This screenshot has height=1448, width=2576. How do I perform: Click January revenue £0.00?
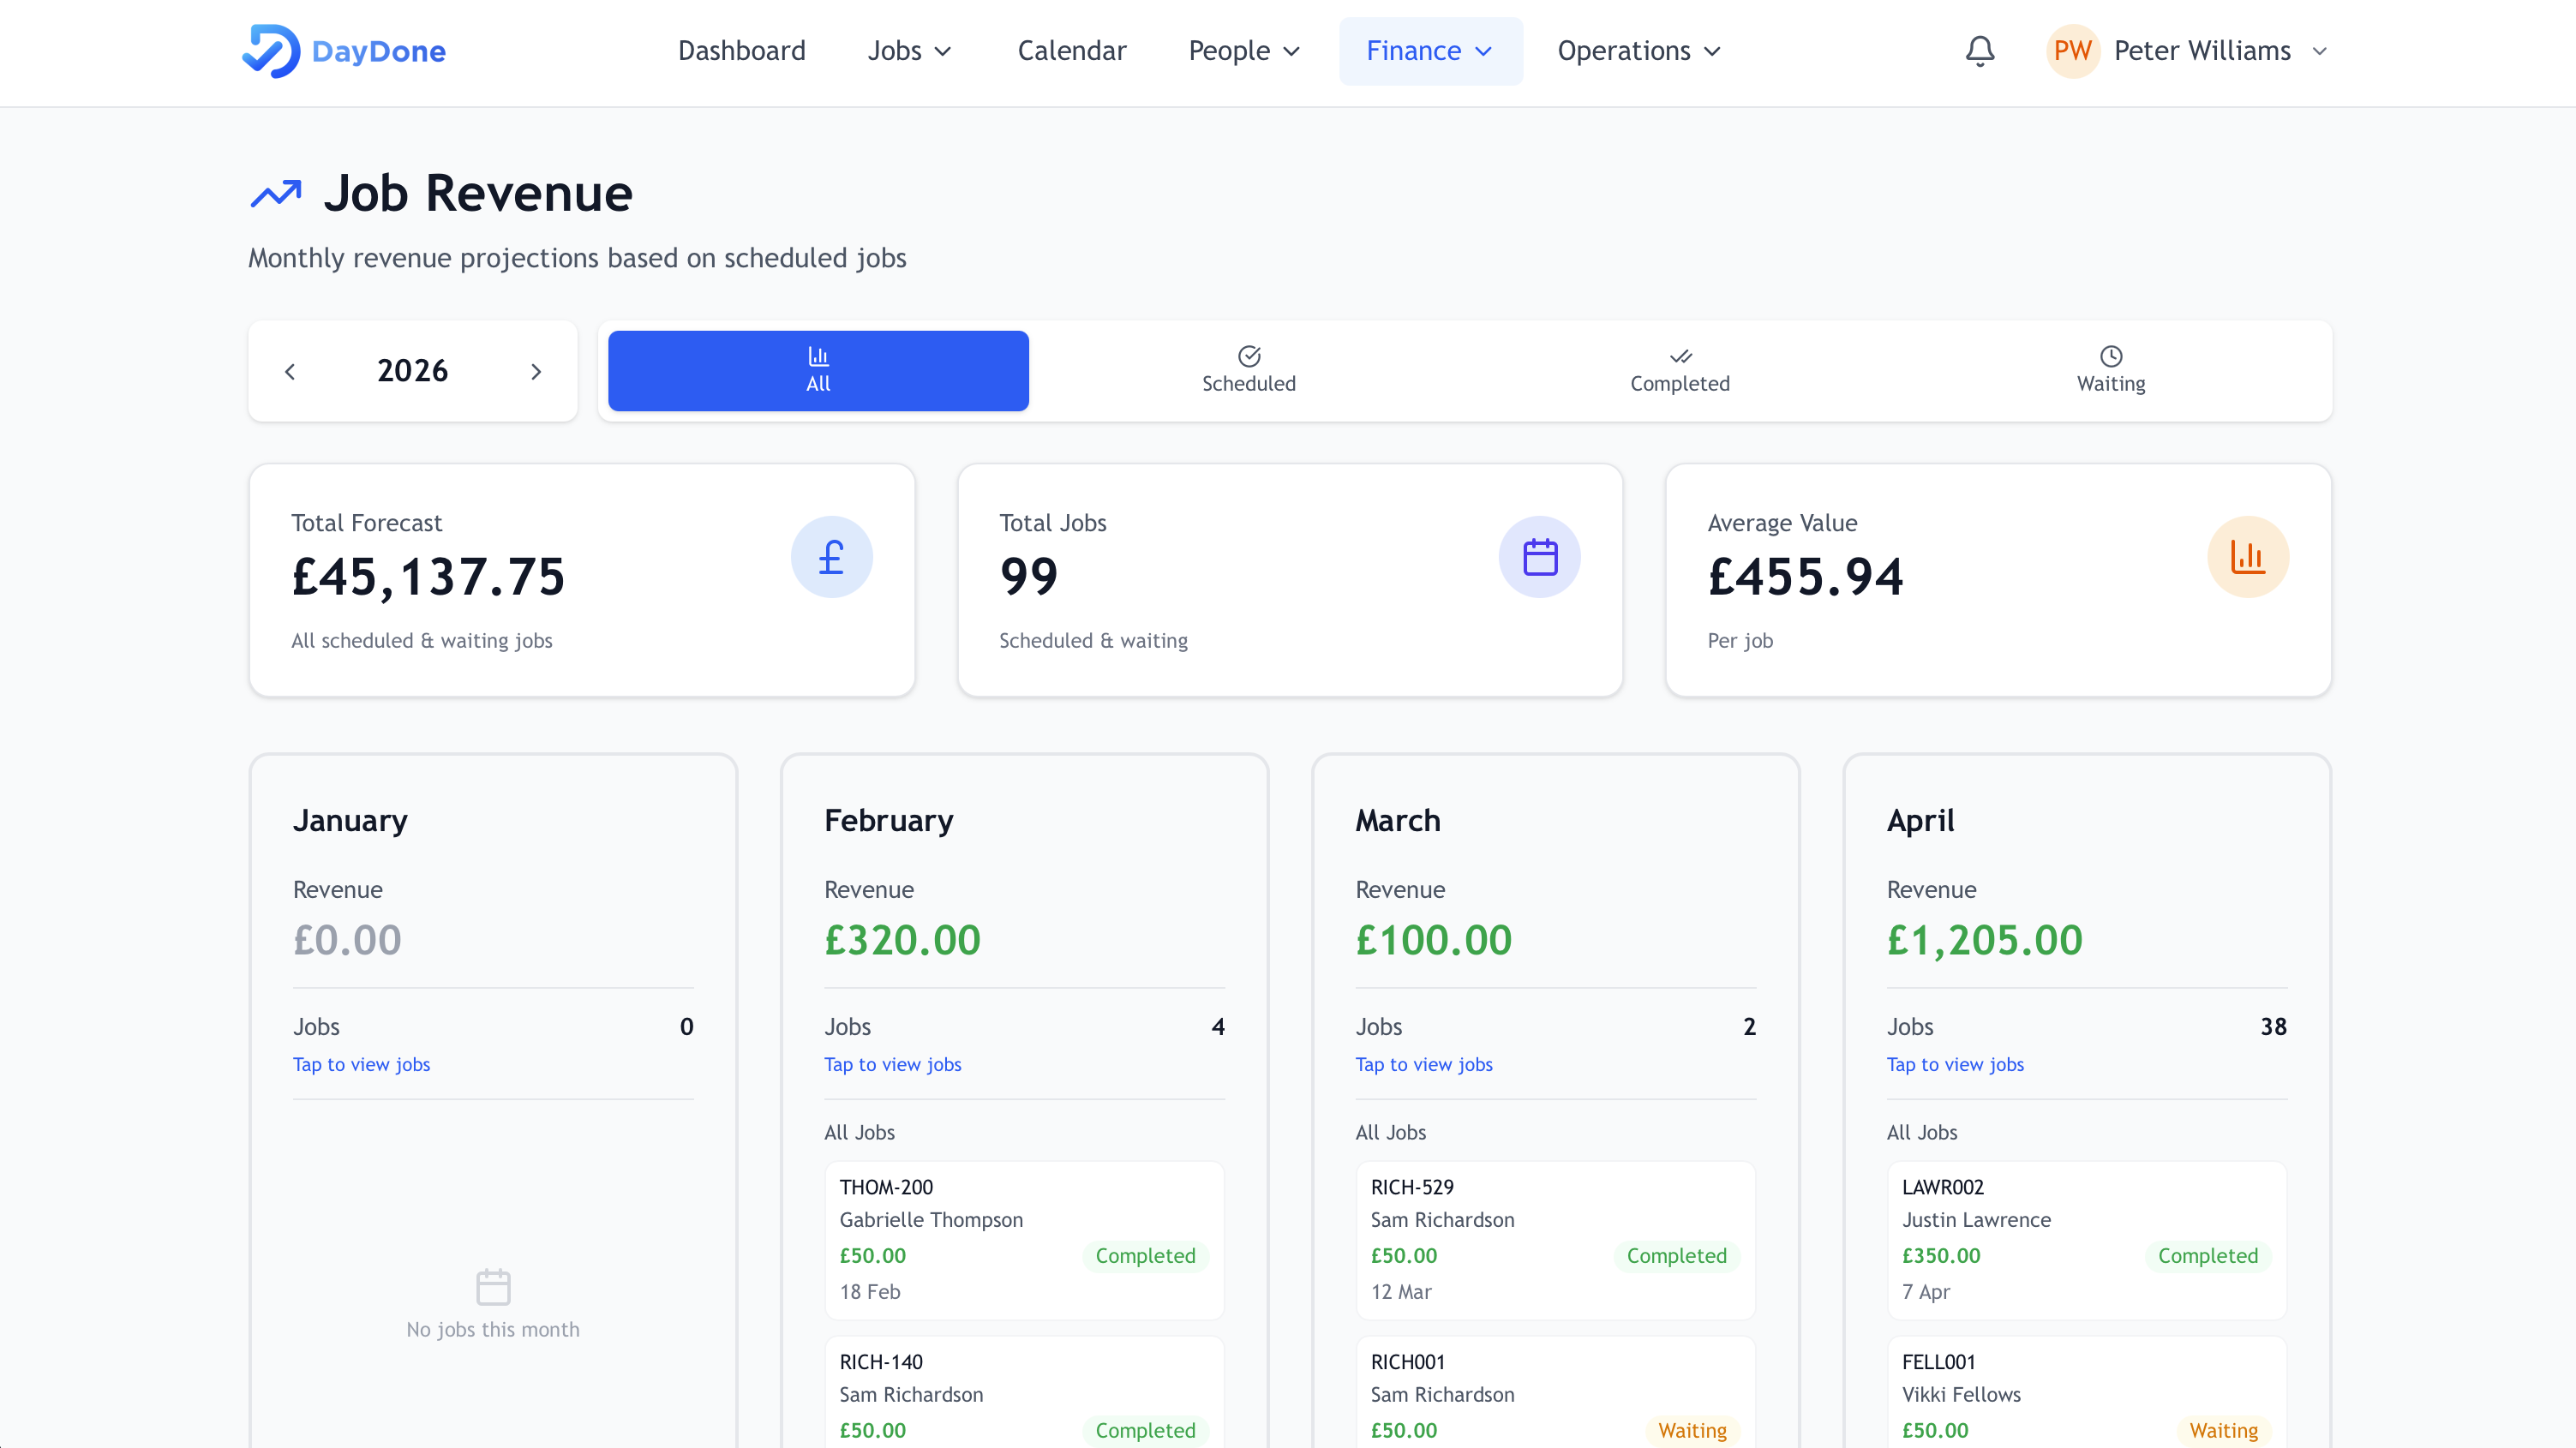pyautogui.click(x=347, y=940)
